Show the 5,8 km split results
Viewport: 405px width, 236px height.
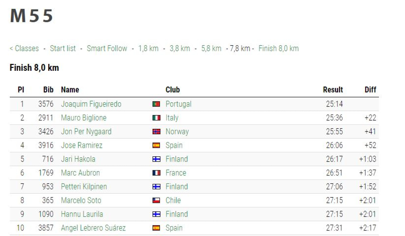click(x=211, y=49)
